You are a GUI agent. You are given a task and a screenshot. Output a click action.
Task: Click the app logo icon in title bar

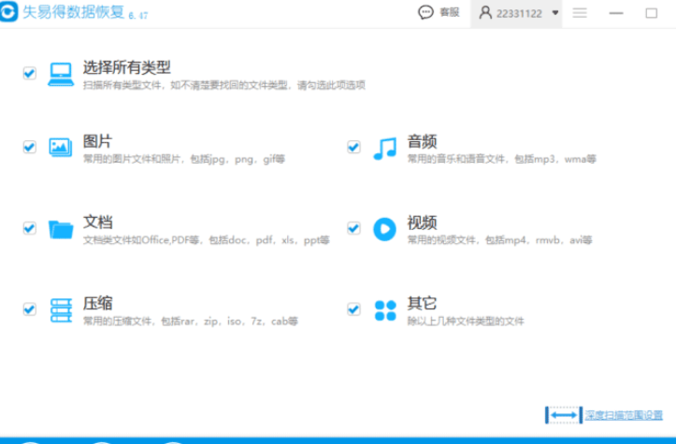[x=7, y=11]
